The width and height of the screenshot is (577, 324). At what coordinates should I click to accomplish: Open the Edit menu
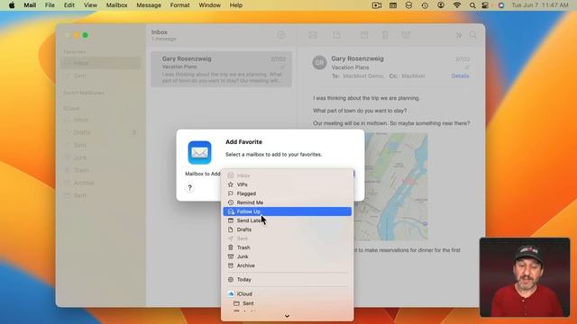[69, 5]
